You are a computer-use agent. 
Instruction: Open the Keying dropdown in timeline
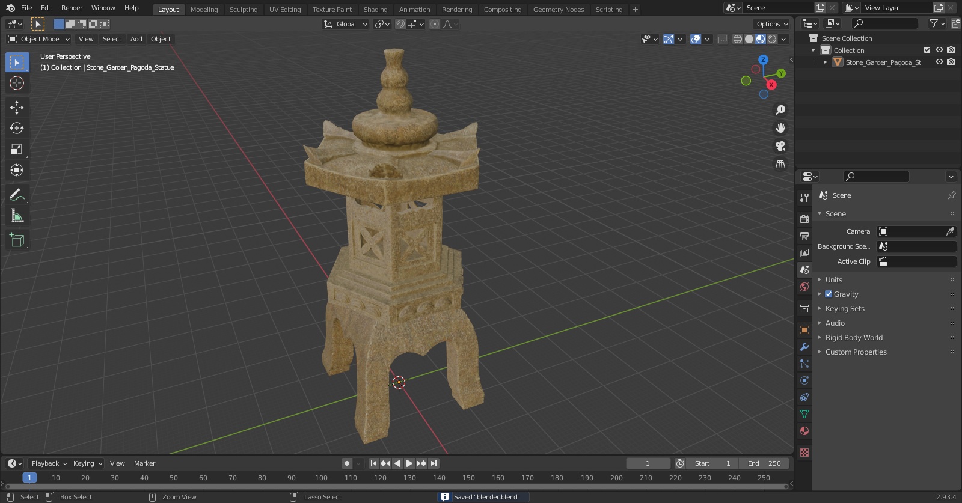(x=87, y=463)
